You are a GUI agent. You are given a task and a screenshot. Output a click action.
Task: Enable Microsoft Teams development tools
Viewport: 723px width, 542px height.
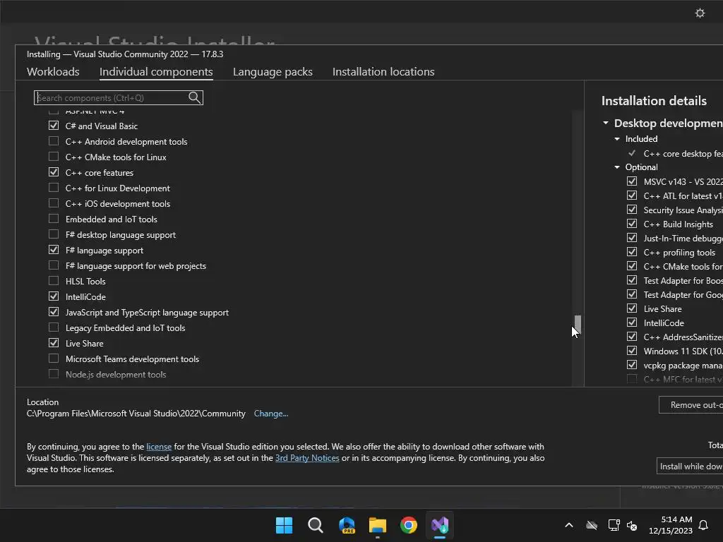tap(54, 359)
